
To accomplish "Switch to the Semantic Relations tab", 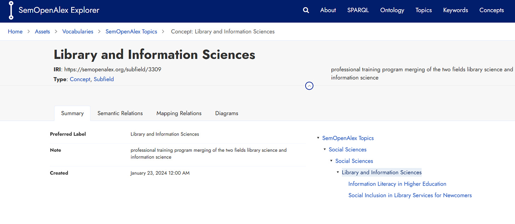I will pyautogui.click(x=120, y=113).
